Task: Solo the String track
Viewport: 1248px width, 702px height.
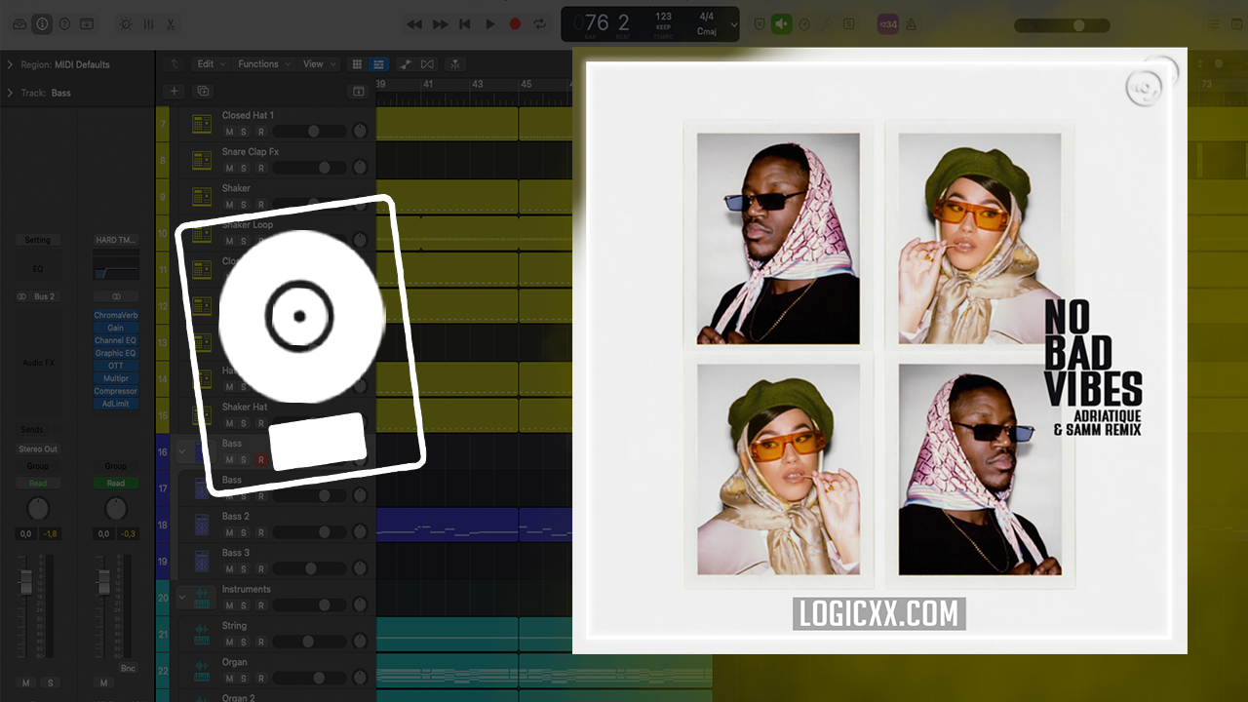Action: 244,642
